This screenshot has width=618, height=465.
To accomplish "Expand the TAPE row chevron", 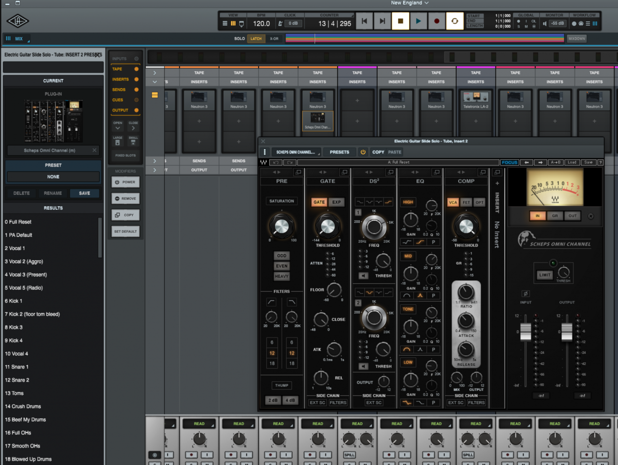I will click(154, 73).
